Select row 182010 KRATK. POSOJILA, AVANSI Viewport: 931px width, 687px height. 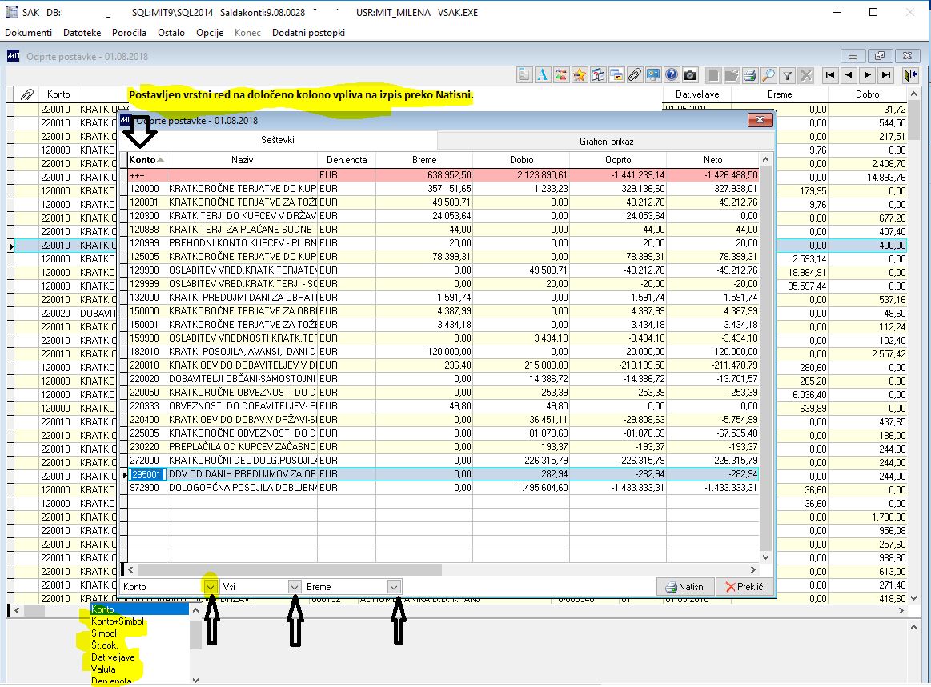tap(443, 352)
